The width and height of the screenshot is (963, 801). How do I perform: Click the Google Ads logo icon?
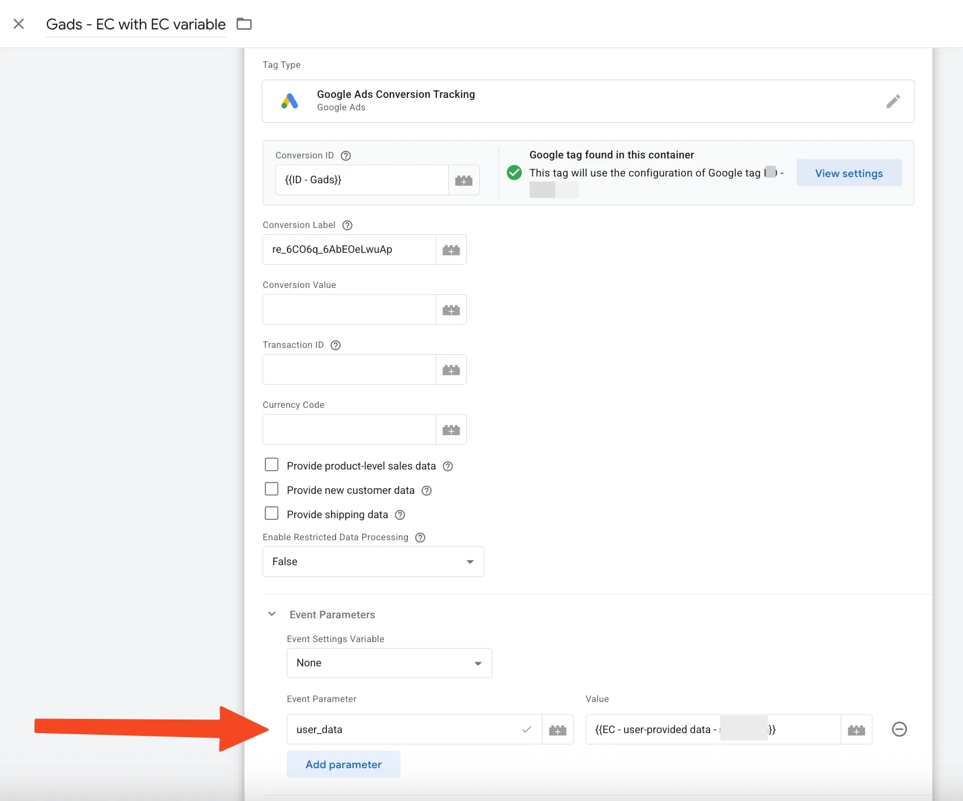pyautogui.click(x=290, y=101)
